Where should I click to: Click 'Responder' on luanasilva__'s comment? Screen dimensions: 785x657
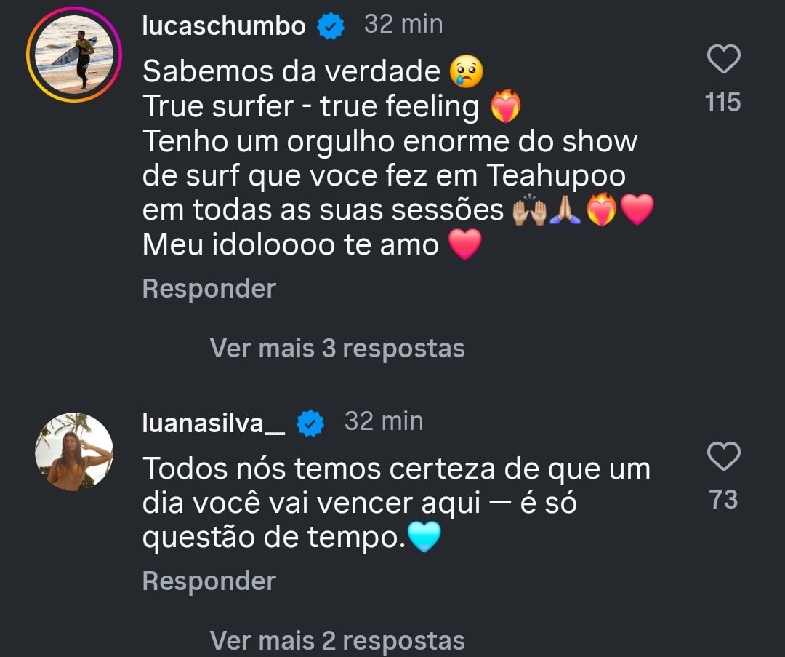click(209, 581)
